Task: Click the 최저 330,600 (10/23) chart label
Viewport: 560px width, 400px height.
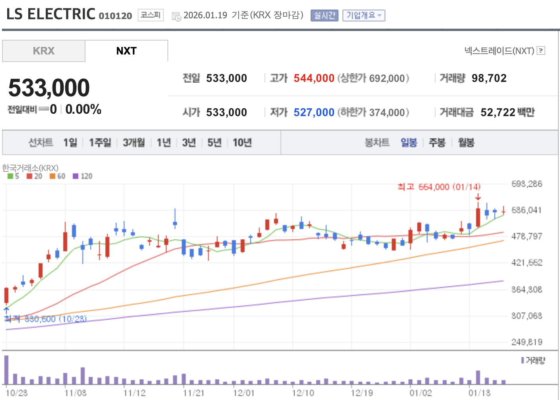Action: (x=45, y=319)
